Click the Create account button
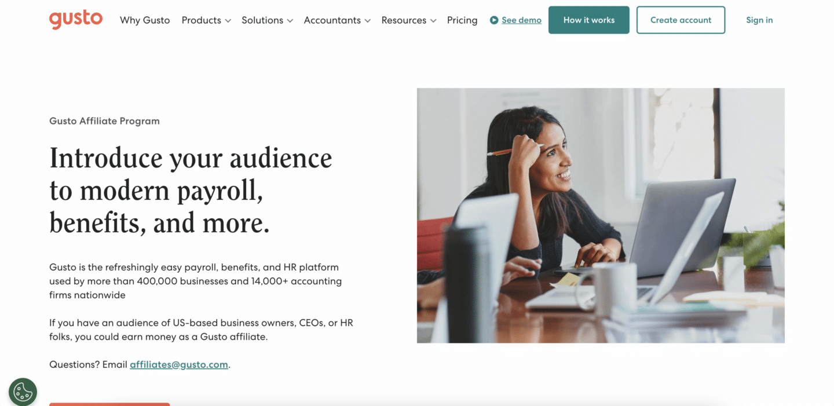 pos(681,20)
